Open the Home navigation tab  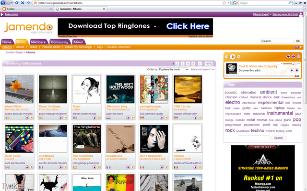click(x=7, y=42)
